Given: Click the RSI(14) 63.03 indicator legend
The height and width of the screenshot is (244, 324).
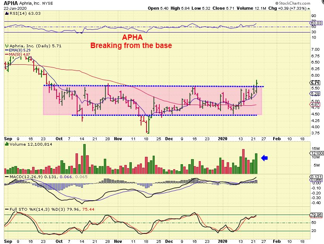Looking at the screenshot, I should pyautogui.click(x=25, y=14).
